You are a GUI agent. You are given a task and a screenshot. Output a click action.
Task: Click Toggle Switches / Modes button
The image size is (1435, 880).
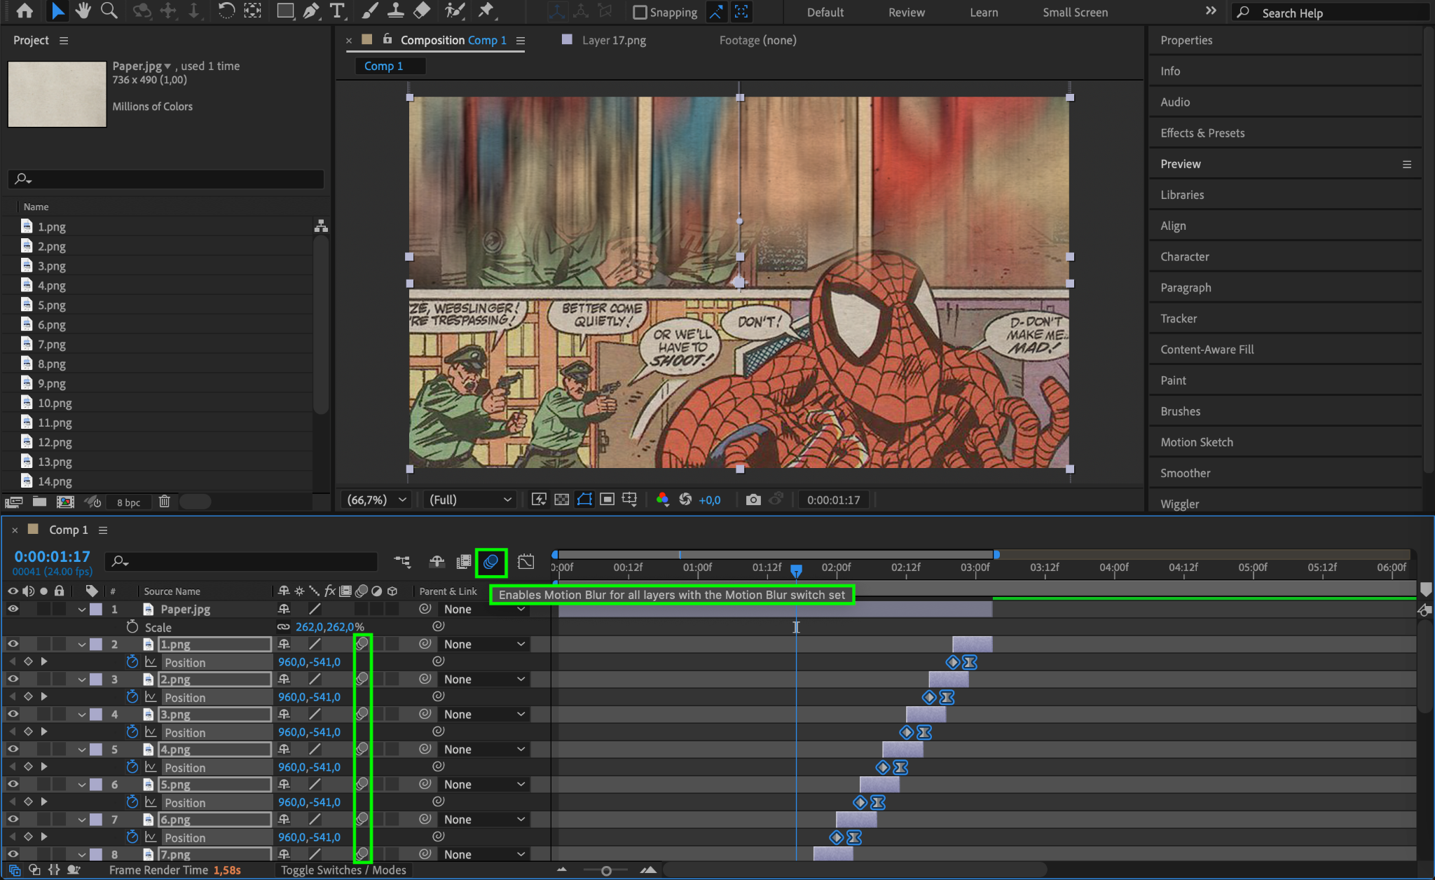[343, 870]
